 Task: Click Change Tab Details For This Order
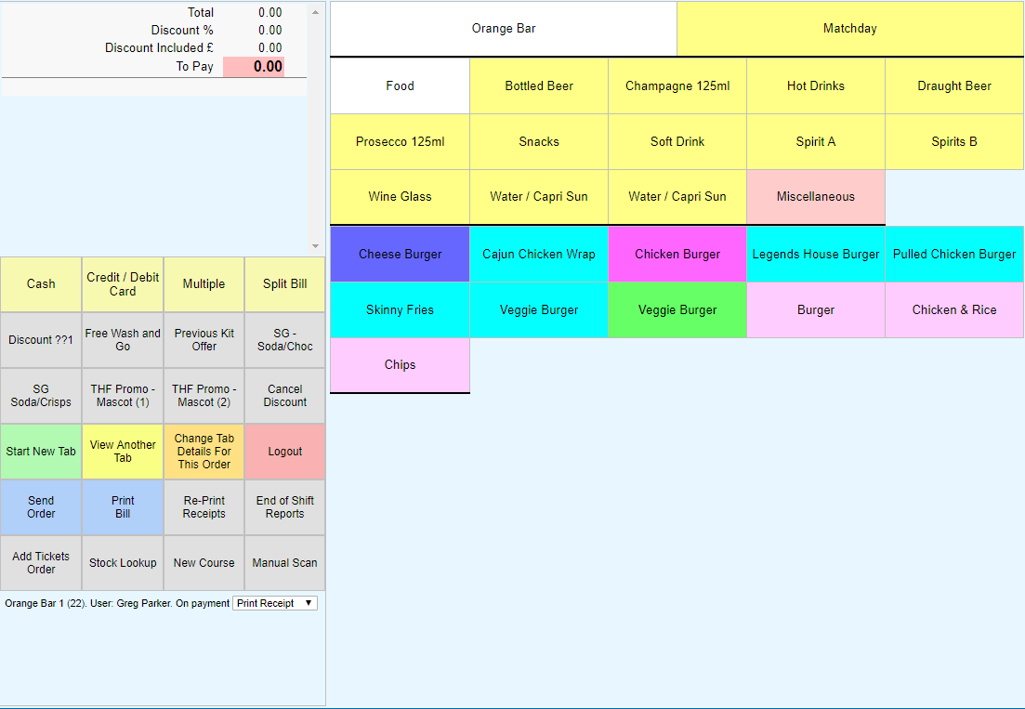pos(204,452)
